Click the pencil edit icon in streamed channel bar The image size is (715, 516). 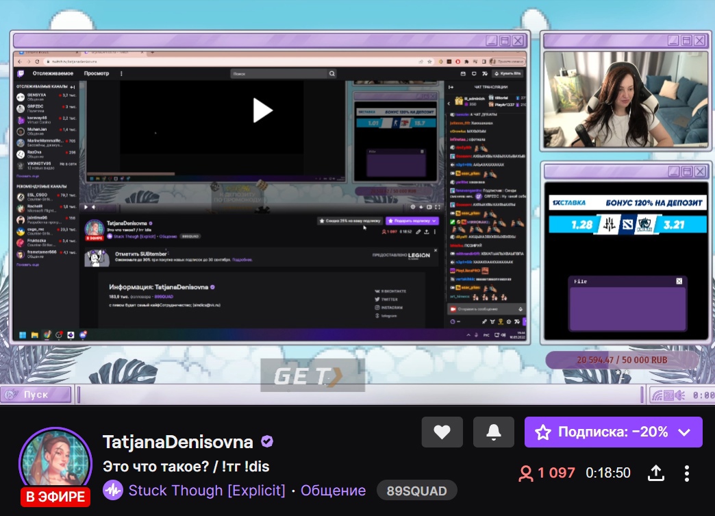418,232
